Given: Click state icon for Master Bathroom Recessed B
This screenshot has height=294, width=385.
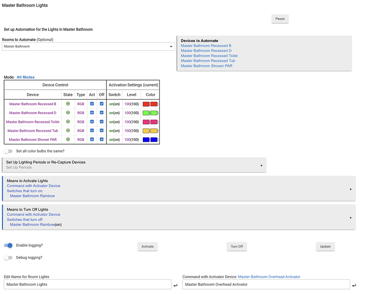Looking at the screenshot, I should (x=68, y=104).
